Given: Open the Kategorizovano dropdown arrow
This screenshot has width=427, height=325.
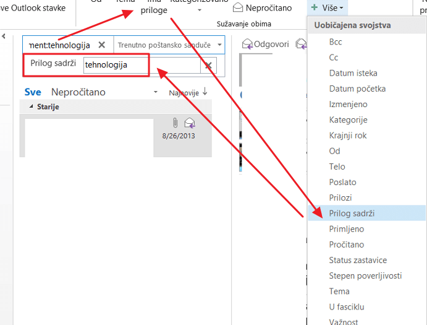Looking at the screenshot, I should (200, 10).
